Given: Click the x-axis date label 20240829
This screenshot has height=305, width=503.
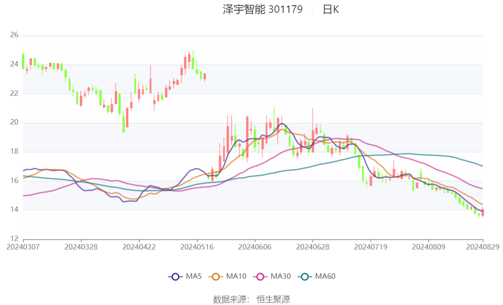Looking at the screenshot, I should point(483,247).
